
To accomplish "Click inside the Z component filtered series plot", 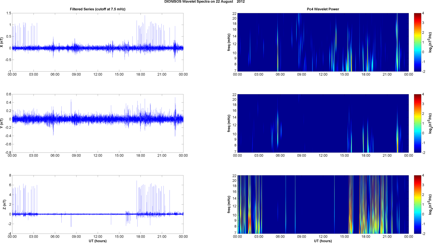I will point(98,205).
